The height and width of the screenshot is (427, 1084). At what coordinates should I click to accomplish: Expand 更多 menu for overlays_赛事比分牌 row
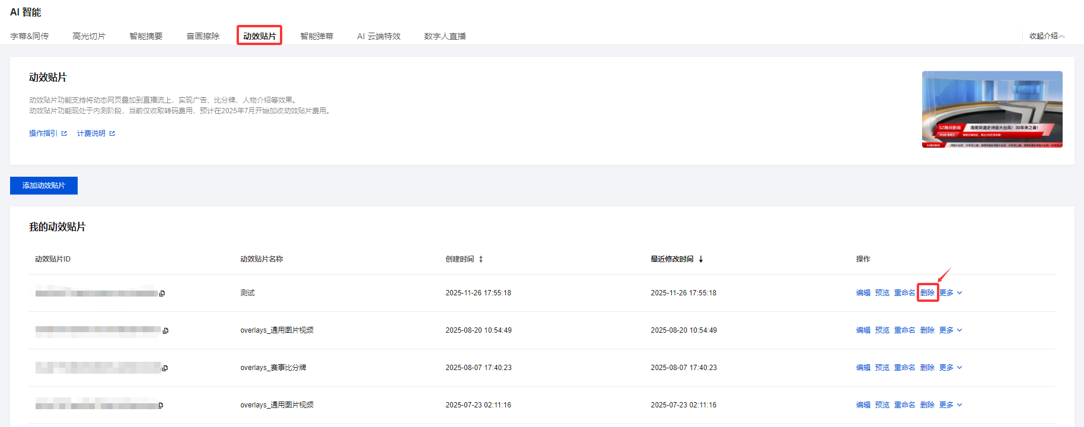(x=950, y=368)
